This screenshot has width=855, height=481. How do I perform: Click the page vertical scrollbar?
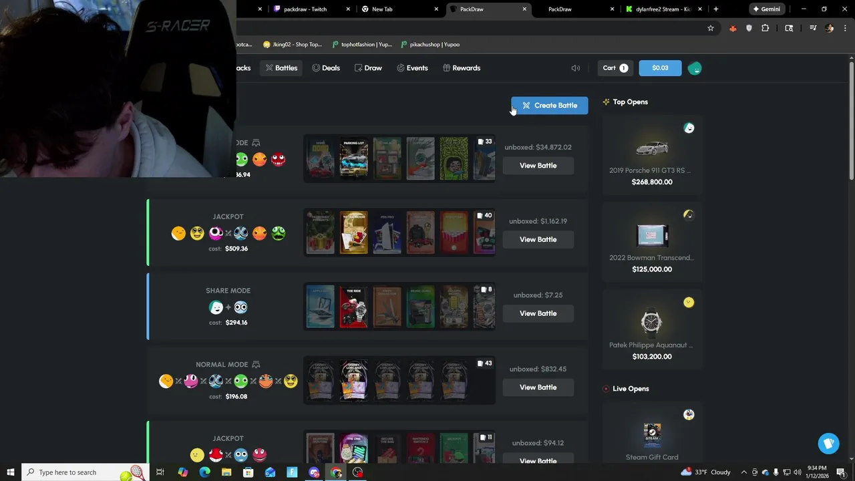coord(852,120)
